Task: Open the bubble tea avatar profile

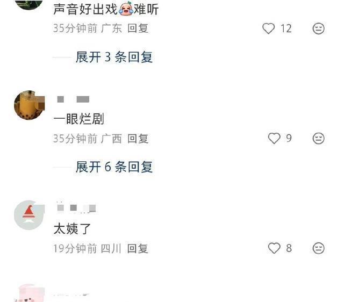Action: tap(30, 105)
